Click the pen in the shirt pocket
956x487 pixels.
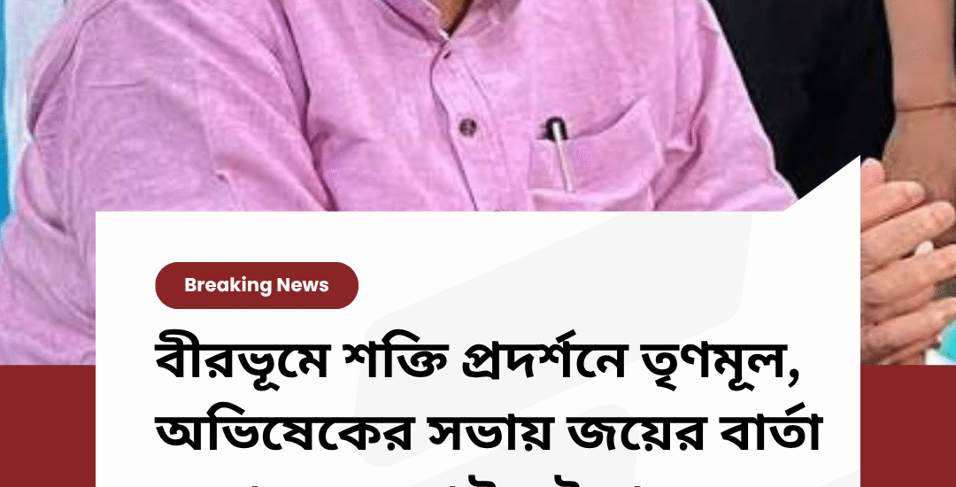[561, 153]
